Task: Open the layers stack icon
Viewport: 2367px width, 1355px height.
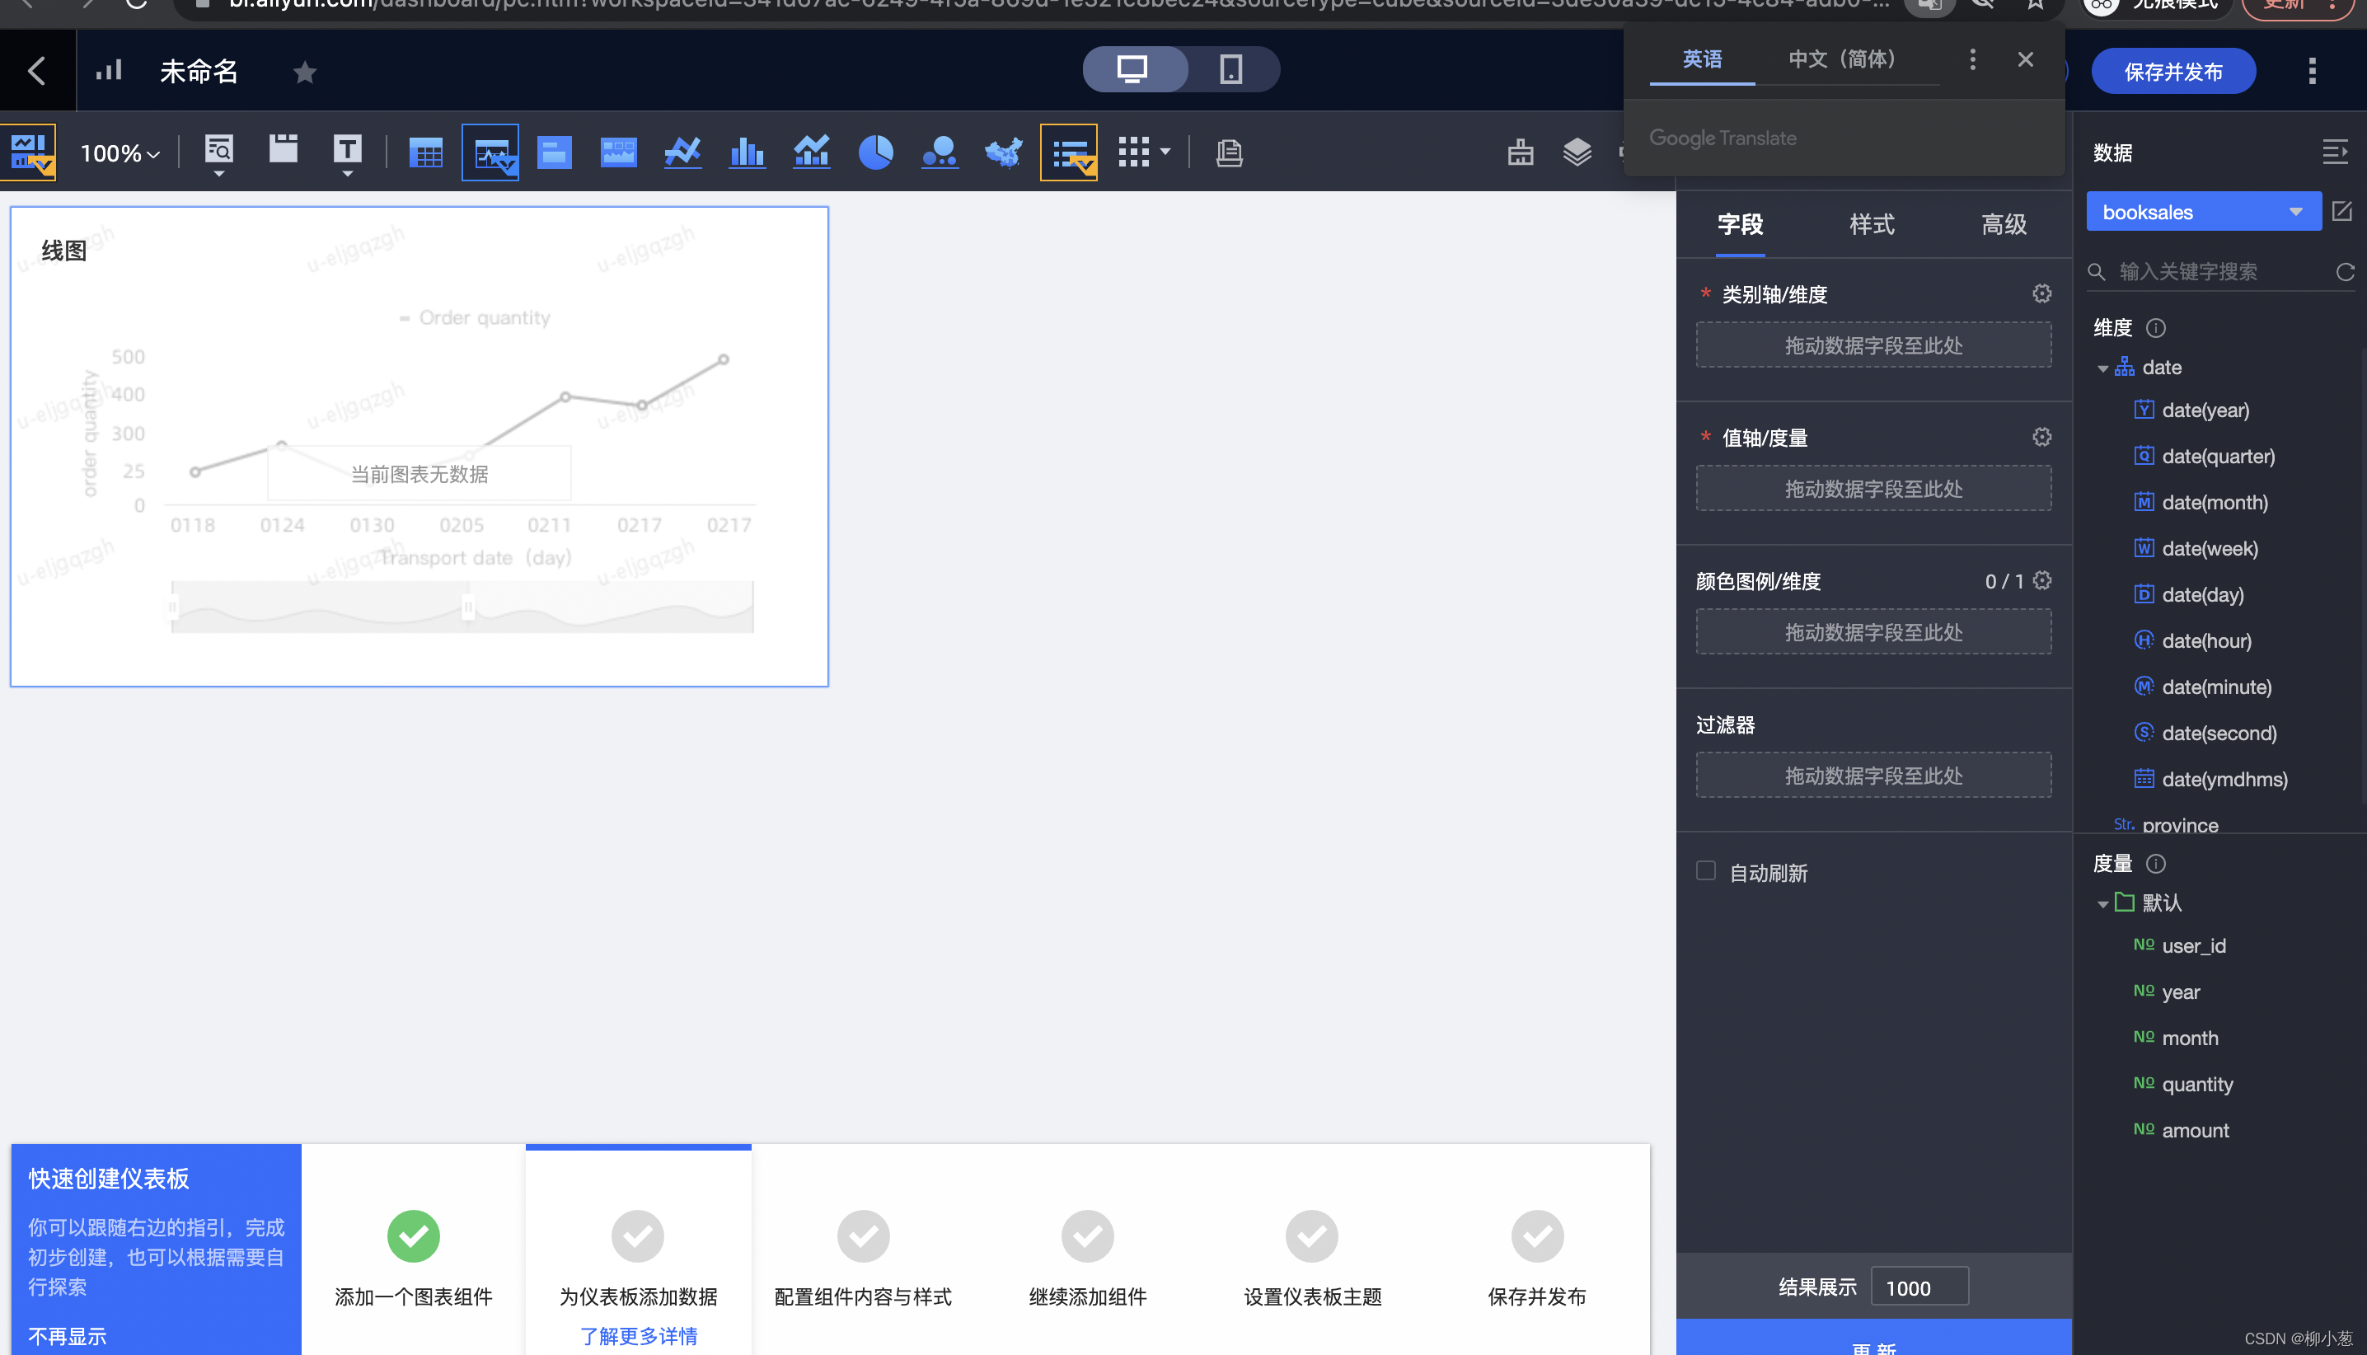Action: coord(1577,152)
